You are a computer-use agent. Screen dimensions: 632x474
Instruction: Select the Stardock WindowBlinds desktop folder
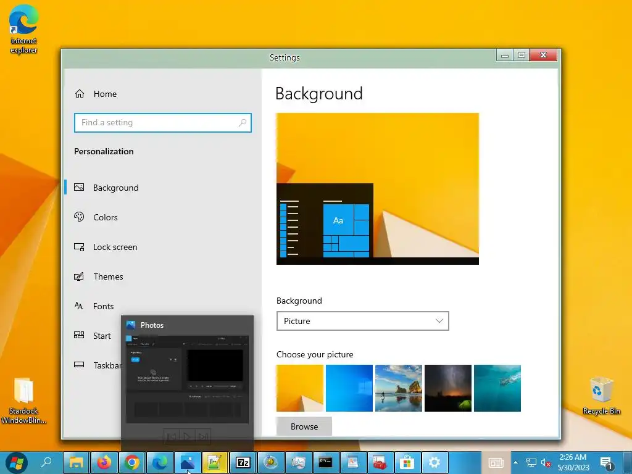point(23,401)
